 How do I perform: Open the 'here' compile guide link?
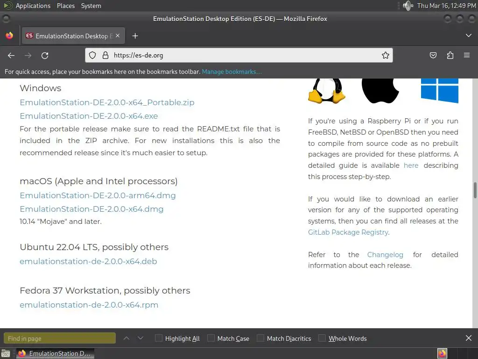411,165
